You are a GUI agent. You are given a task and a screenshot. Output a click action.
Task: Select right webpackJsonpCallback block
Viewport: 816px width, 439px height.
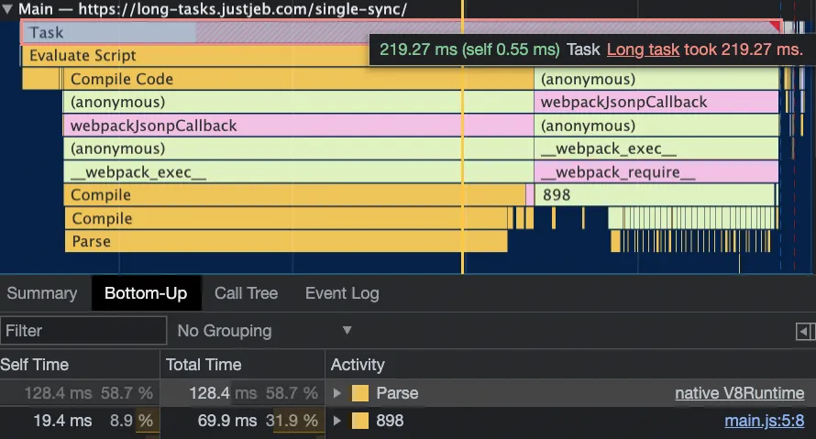pyautogui.click(x=656, y=102)
